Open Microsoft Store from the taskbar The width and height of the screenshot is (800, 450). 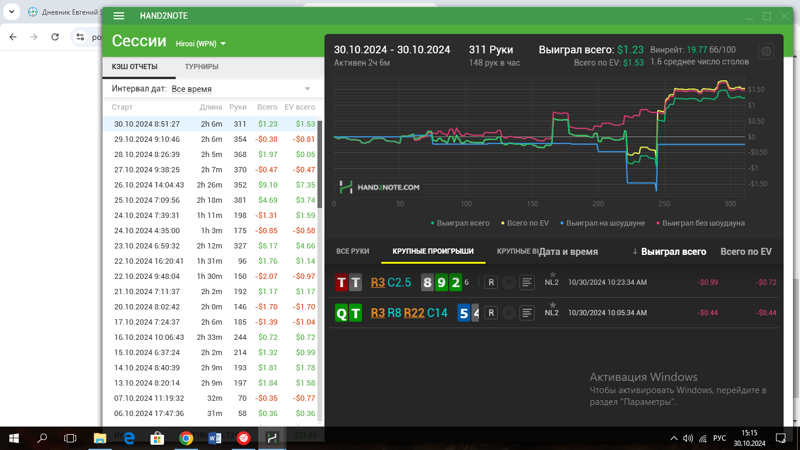pyautogui.click(x=157, y=438)
